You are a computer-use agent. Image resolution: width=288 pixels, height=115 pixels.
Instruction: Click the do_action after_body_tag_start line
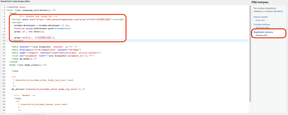[48, 89]
